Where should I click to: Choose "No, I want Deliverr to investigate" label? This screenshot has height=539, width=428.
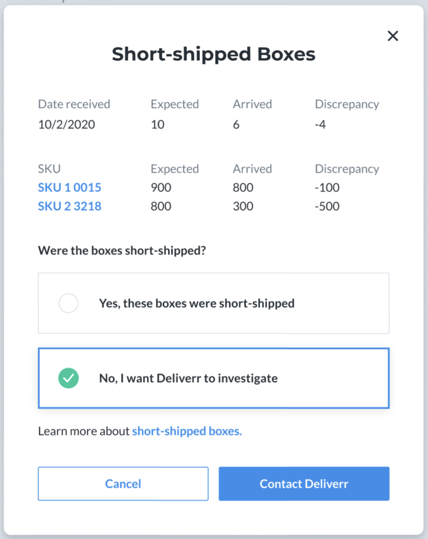(188, 378)
